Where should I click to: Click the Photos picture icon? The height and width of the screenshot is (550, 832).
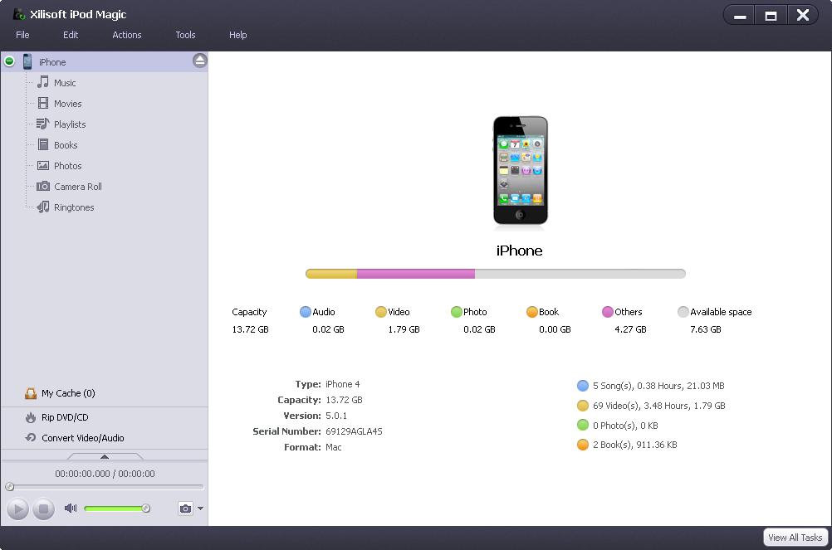(43, 165)
